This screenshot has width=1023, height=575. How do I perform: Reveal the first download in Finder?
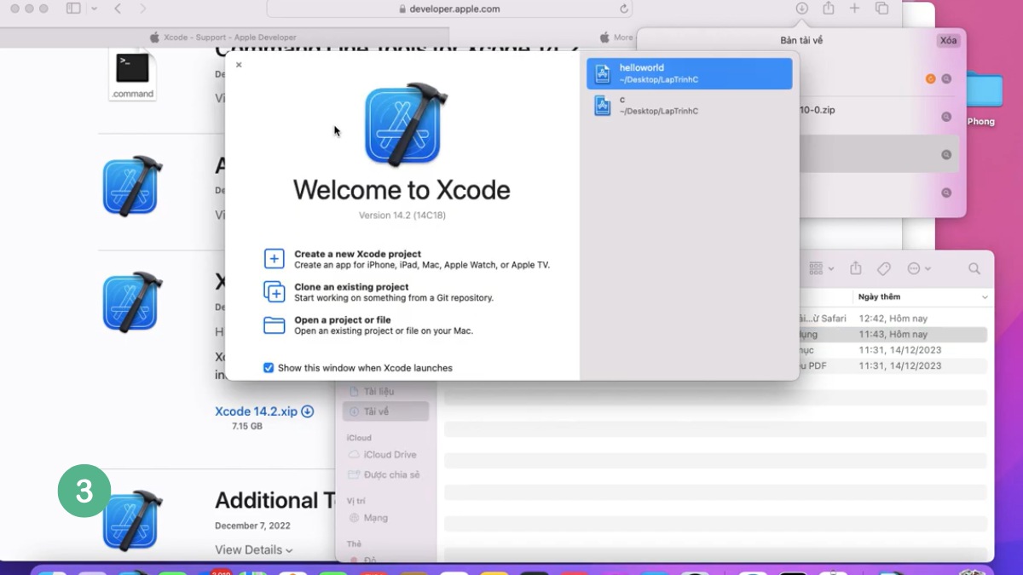tap(946, 79)
